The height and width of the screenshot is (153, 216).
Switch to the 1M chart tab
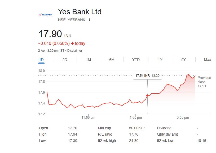[88, 60]
